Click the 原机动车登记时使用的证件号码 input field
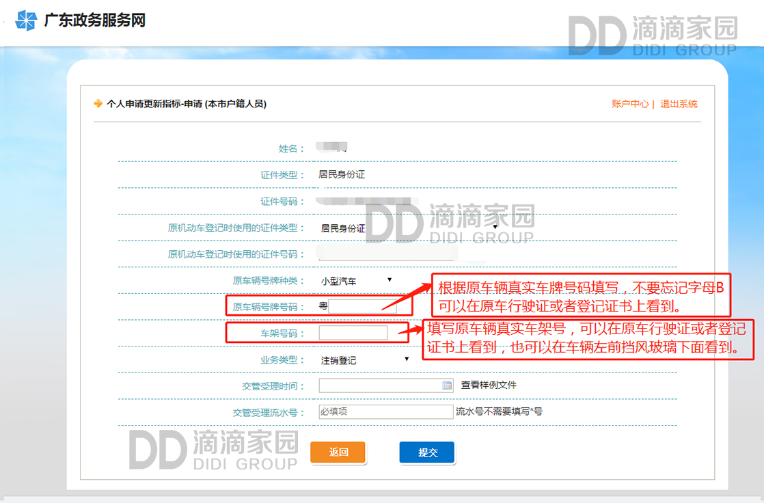The image size is (764, 503). (387, 254)
